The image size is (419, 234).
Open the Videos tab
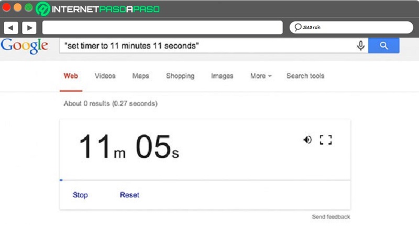[x=105, y=76]
